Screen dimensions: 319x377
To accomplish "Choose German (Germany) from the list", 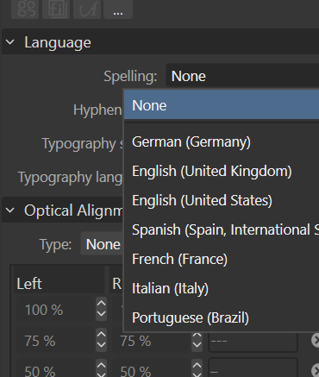I will point(222,142).
